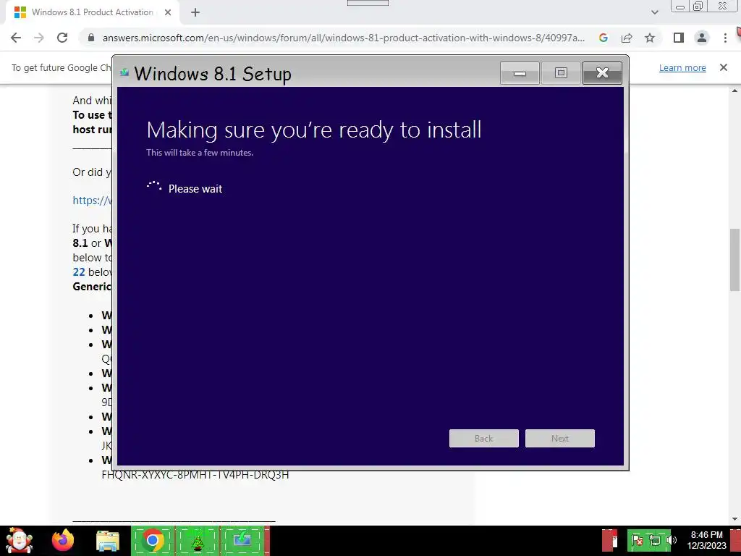The height and width of the screenshot is (556, 741).
Task: Reload the Chrome page
Action: pyautogui.click(x=62, y=38)
